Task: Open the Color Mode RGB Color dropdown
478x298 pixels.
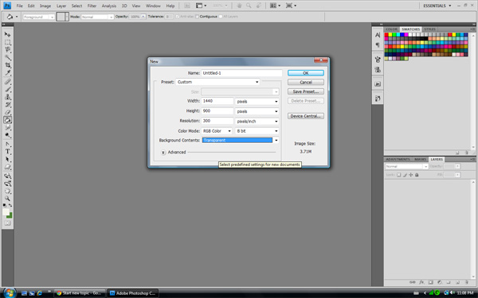Action: point(217,131)
